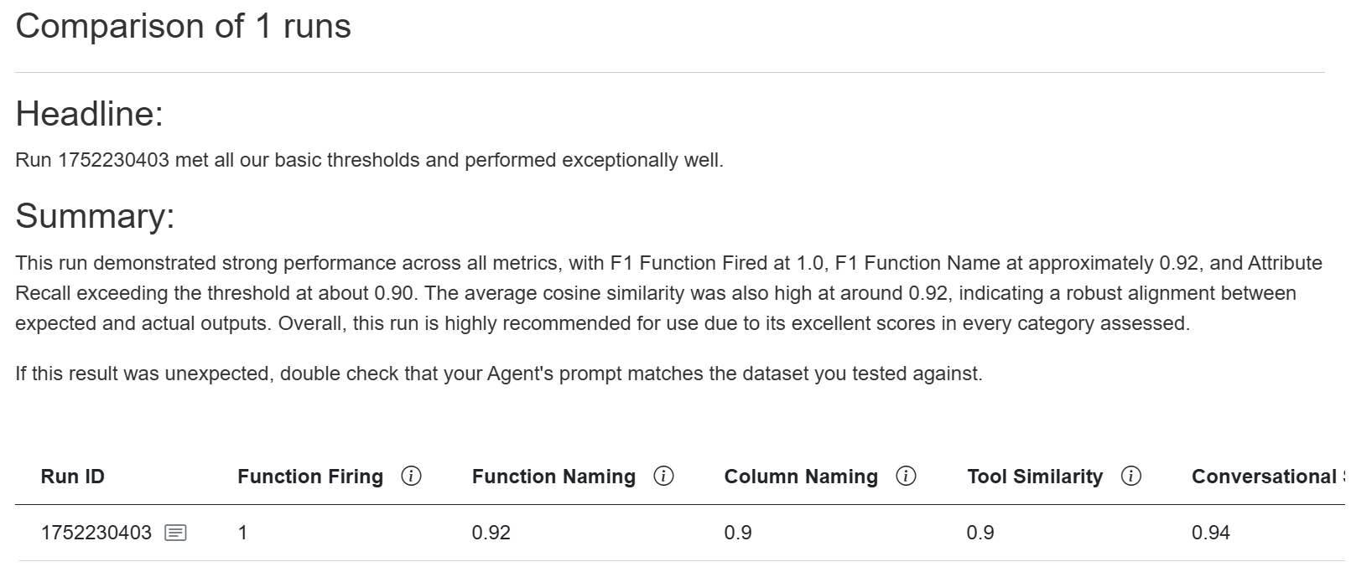Click the Tool Similarity column header
The height and width of the screenshot is (572, 1351).
(1034, 477)
